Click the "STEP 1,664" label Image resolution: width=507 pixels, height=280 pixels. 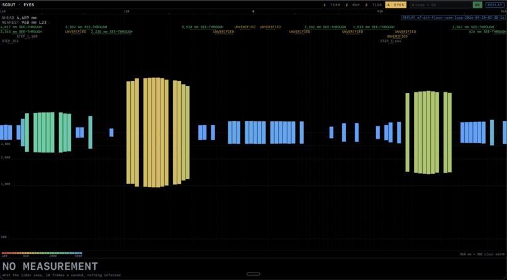click(391, 41)
